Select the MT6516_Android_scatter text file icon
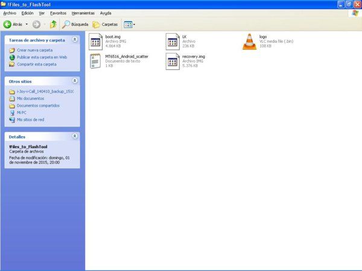 (95, 61)
